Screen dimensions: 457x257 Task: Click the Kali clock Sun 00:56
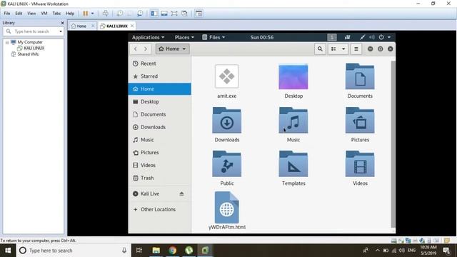[x=262, y=37]
